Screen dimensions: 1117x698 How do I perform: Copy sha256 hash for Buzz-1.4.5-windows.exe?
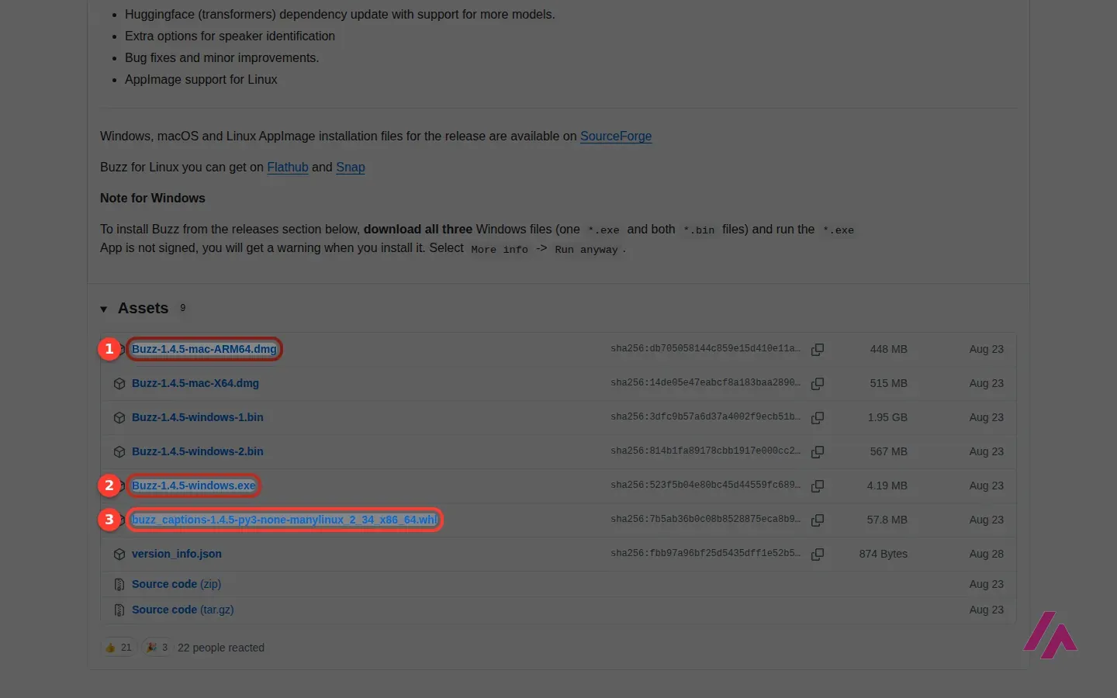coord(818,486)
